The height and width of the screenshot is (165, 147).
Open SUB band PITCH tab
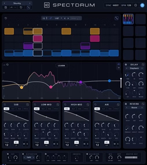26,109
